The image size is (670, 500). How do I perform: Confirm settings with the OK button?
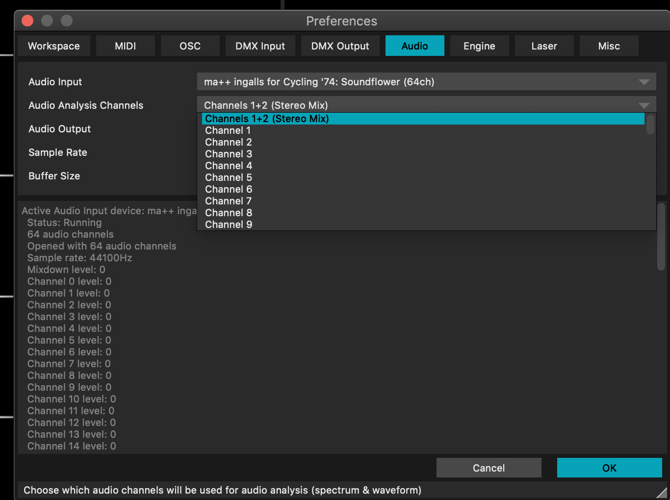pos(609,468)
